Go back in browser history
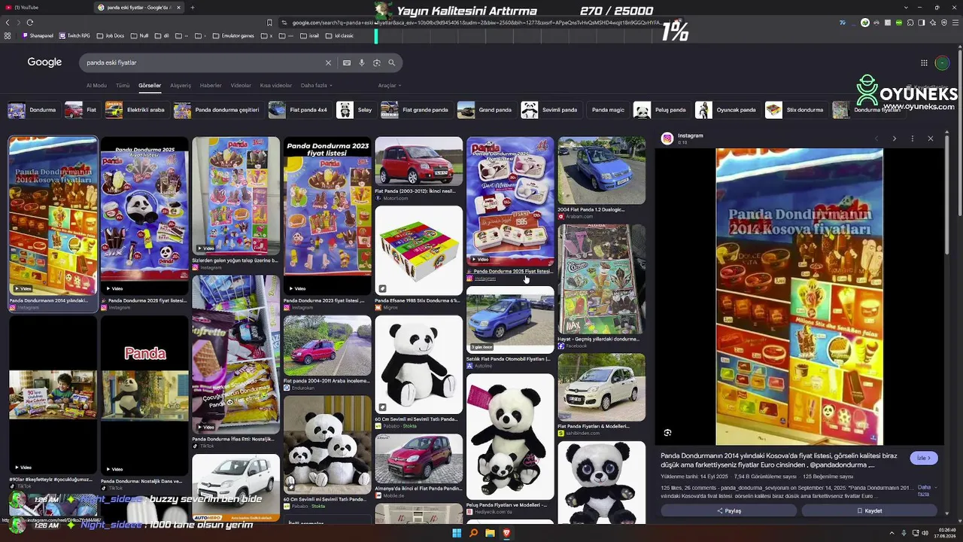 [x=8, y=23]
